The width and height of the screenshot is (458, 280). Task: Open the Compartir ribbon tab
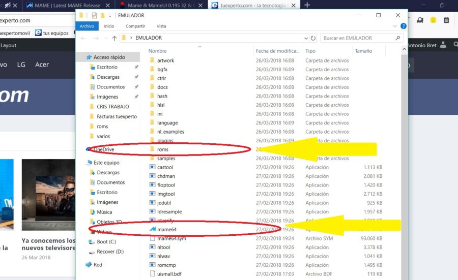tap(135, 26)
